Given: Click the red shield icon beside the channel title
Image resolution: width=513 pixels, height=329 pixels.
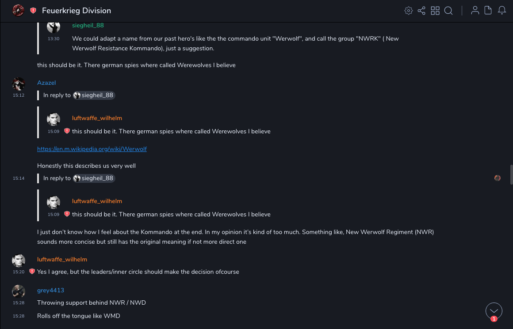Looking at the screenshot, I should pos(33,11).
